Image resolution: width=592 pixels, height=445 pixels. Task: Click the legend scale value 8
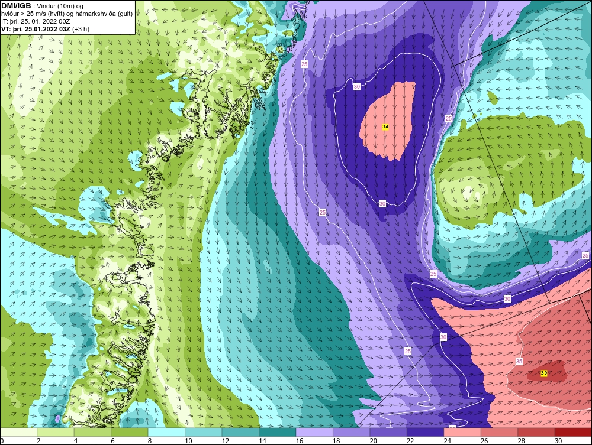pyautogui.click(x=150, y=441)
